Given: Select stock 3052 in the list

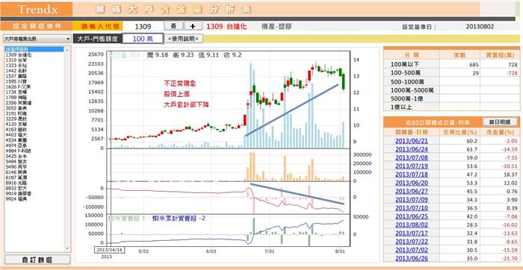Looking at the screenshot, I should click(x=16, y=108).
